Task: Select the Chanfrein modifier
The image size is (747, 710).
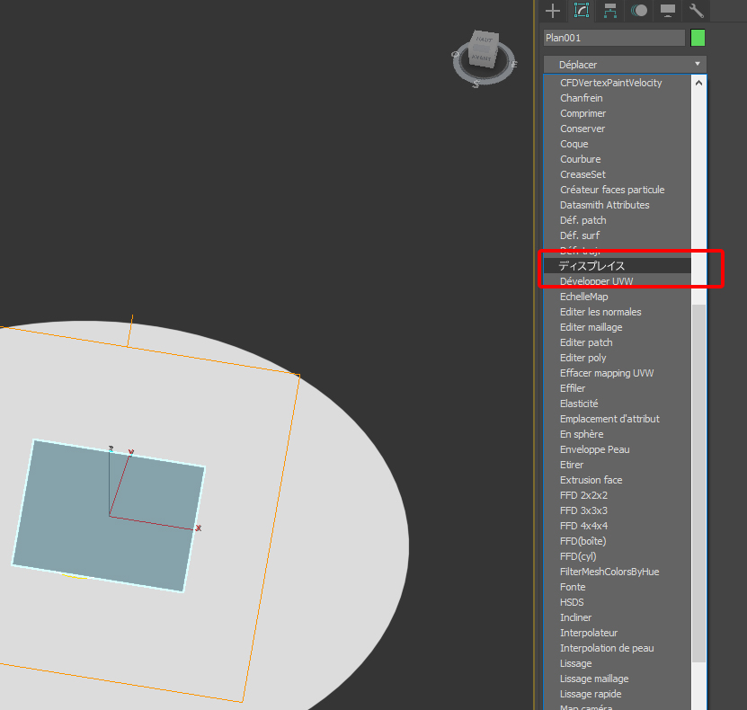Action: point(581,98)
